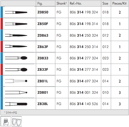This screenshot has height=127, width=129.
Task: Click the red color bar beside Z863F
Action: pyautogui.click(x=2, y=47)
